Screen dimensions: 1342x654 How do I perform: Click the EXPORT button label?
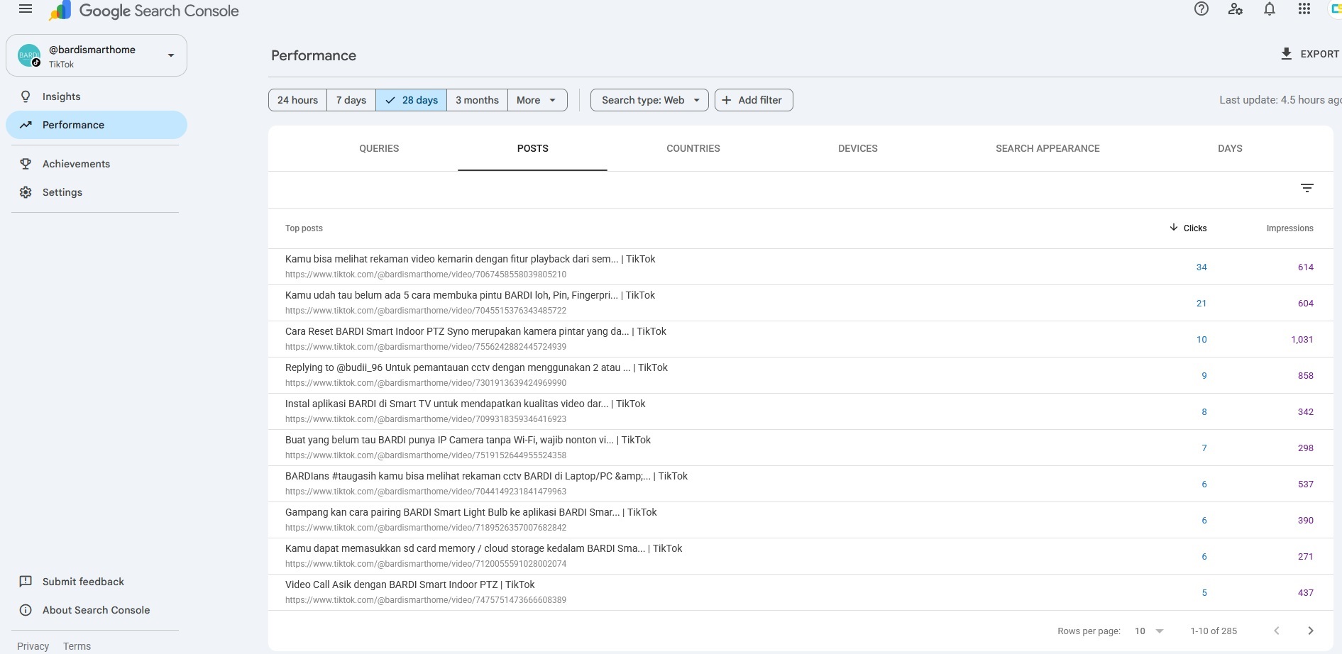pos(1319,54)
